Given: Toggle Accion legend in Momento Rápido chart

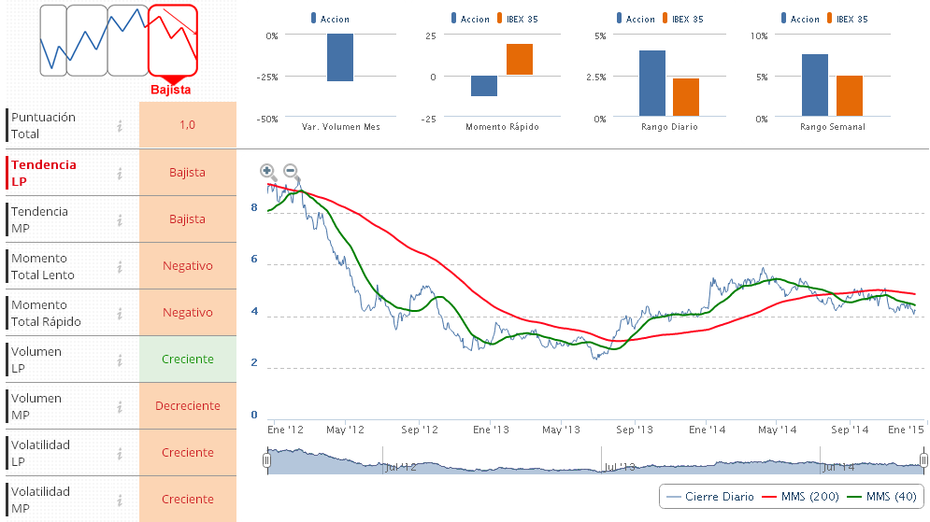Looking at the screenshot, I should point(470,19).
